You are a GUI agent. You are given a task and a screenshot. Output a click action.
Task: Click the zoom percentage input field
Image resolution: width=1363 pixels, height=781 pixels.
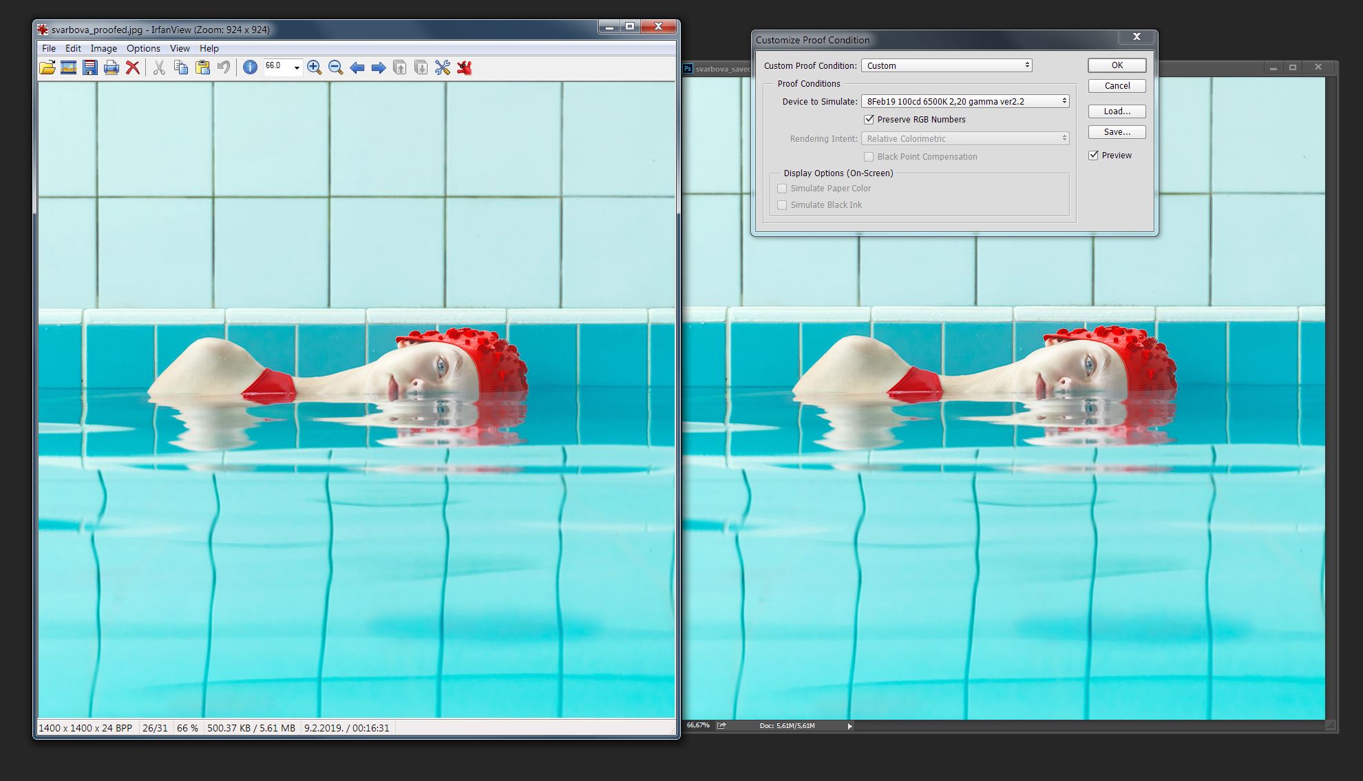(271, 67)
